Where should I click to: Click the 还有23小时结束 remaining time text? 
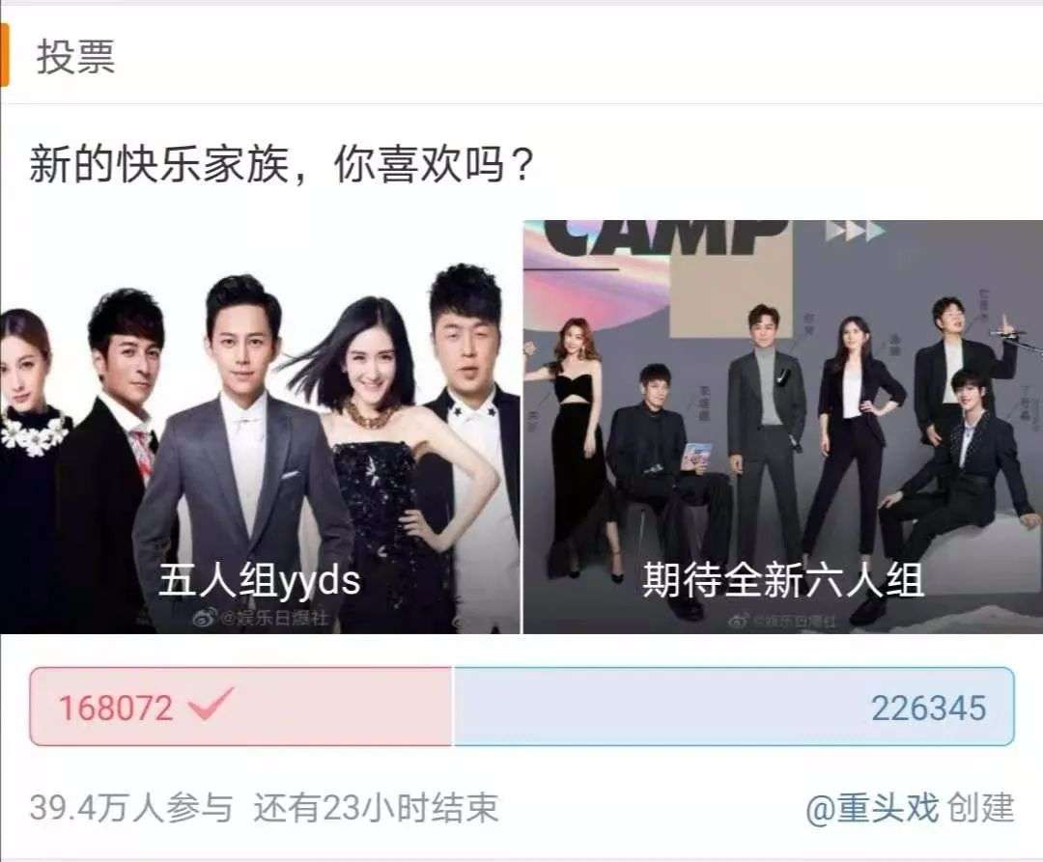(x=376, y=808)
